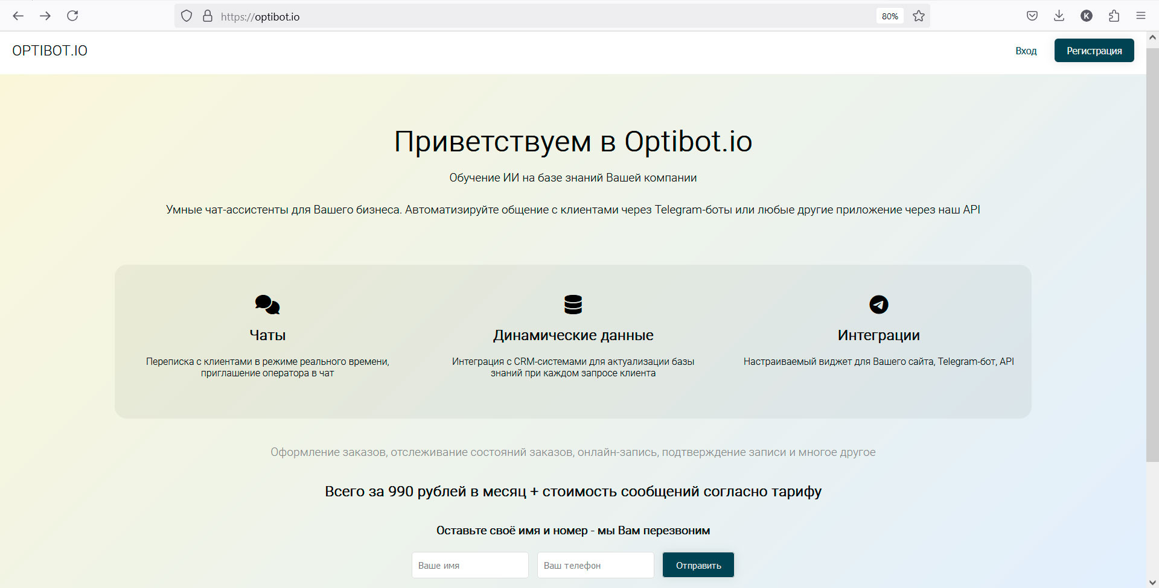
Task: Click the Чаты heading
Action: [267, 335]
